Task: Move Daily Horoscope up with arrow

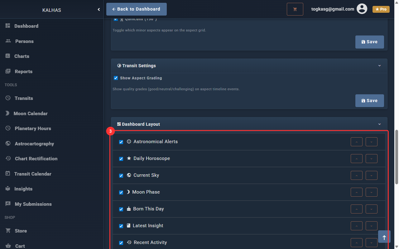Action: pyautogui.click(x=357, y=159)
